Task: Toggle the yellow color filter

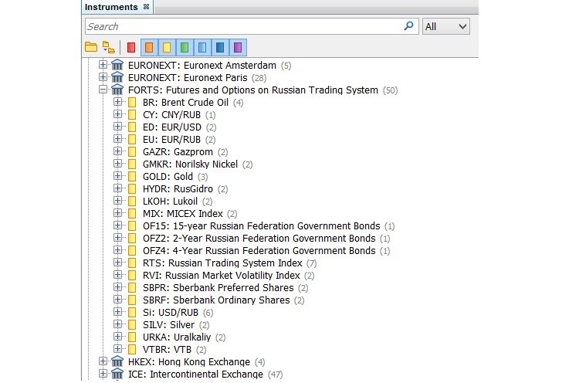Action: click(167, 47)
